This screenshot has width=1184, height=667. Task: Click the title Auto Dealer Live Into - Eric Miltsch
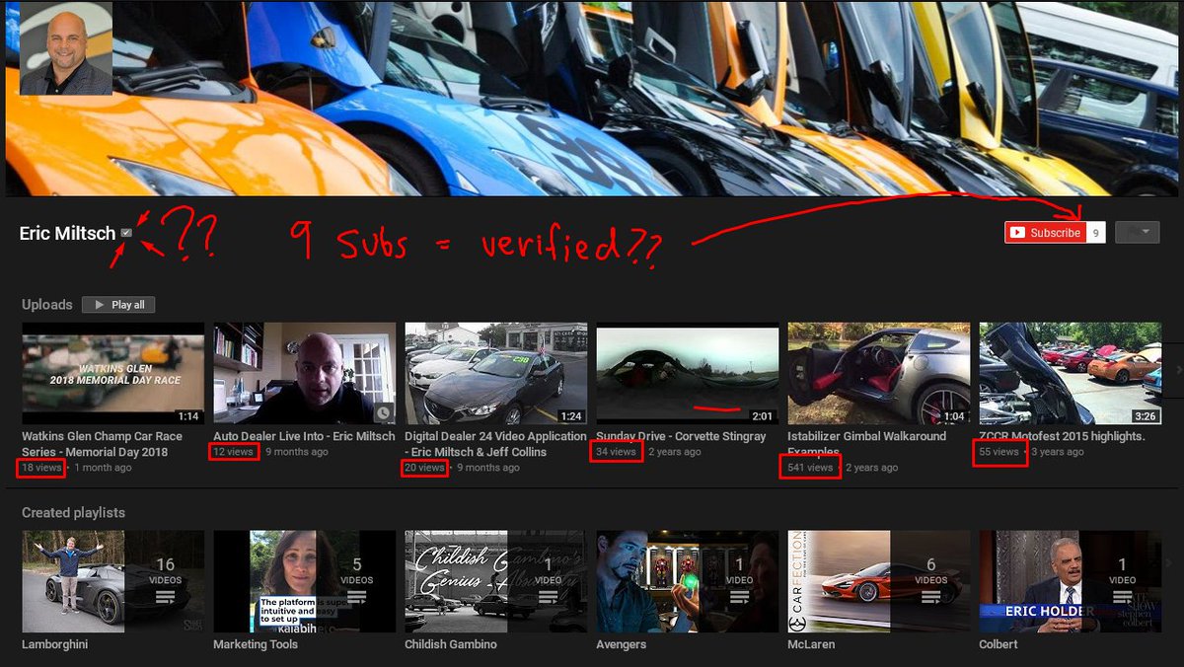coord(304,436)
